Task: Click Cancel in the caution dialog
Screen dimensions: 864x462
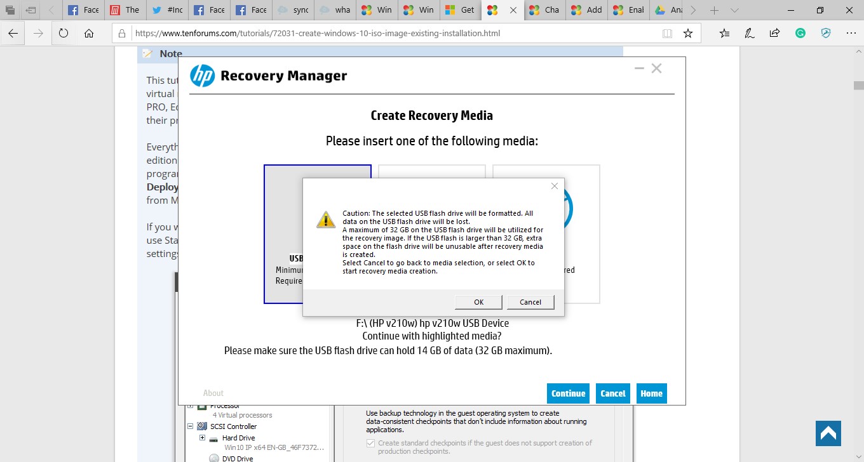Action: coord(530,302)
